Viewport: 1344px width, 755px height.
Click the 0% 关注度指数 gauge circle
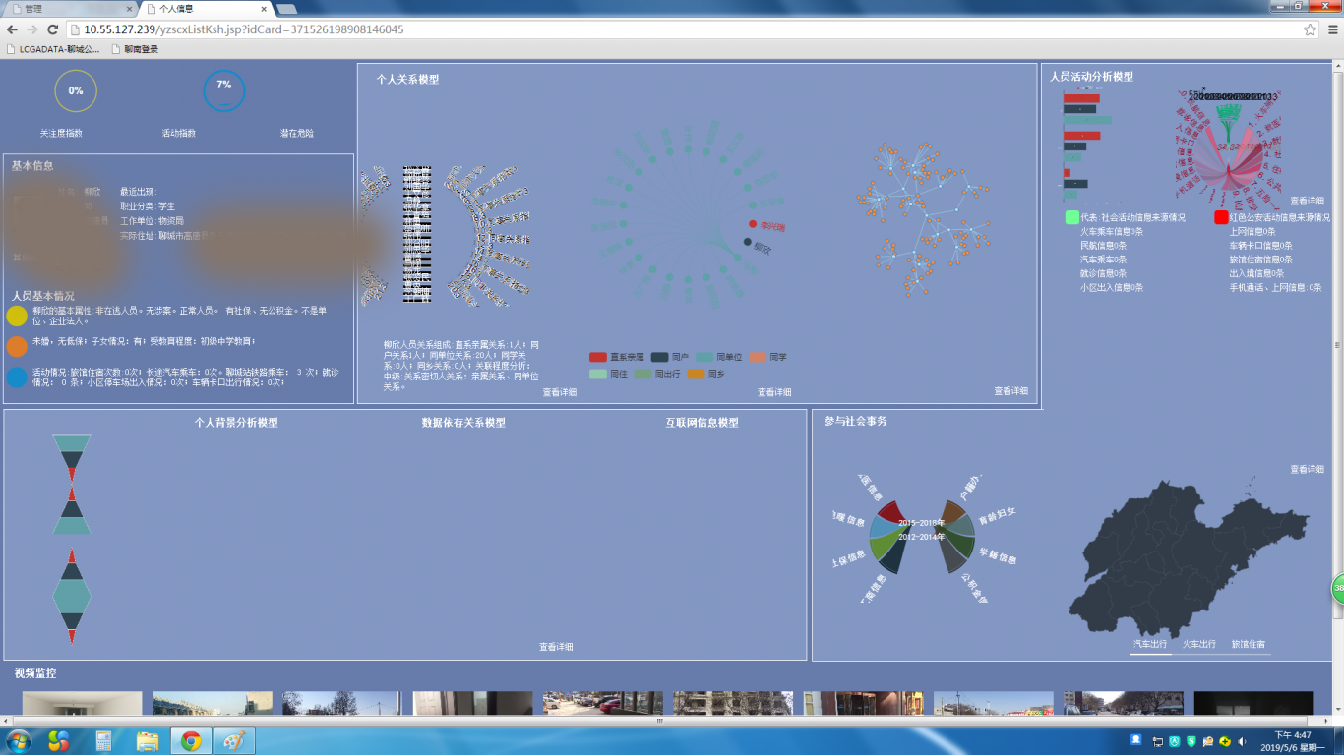coord(76,90)
